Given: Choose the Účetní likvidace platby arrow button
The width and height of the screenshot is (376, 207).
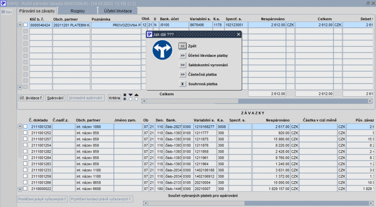Looking at the screenshot, I should [182, 55].
